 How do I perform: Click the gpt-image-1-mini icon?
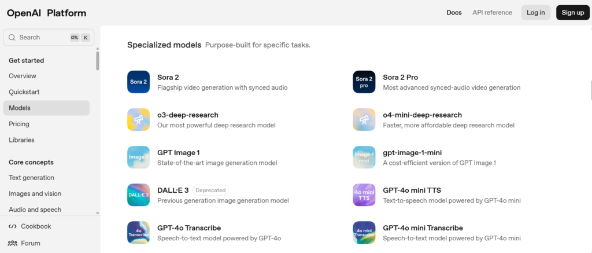(364, 157)
